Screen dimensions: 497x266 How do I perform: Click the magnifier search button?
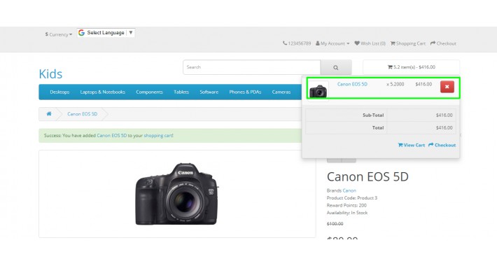tap(336, 67)
